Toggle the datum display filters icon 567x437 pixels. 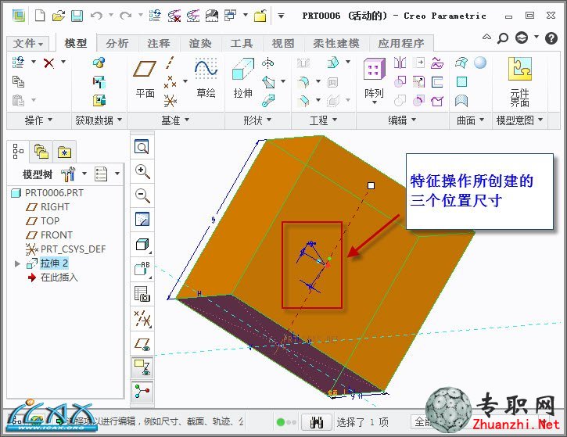[142, 319]
